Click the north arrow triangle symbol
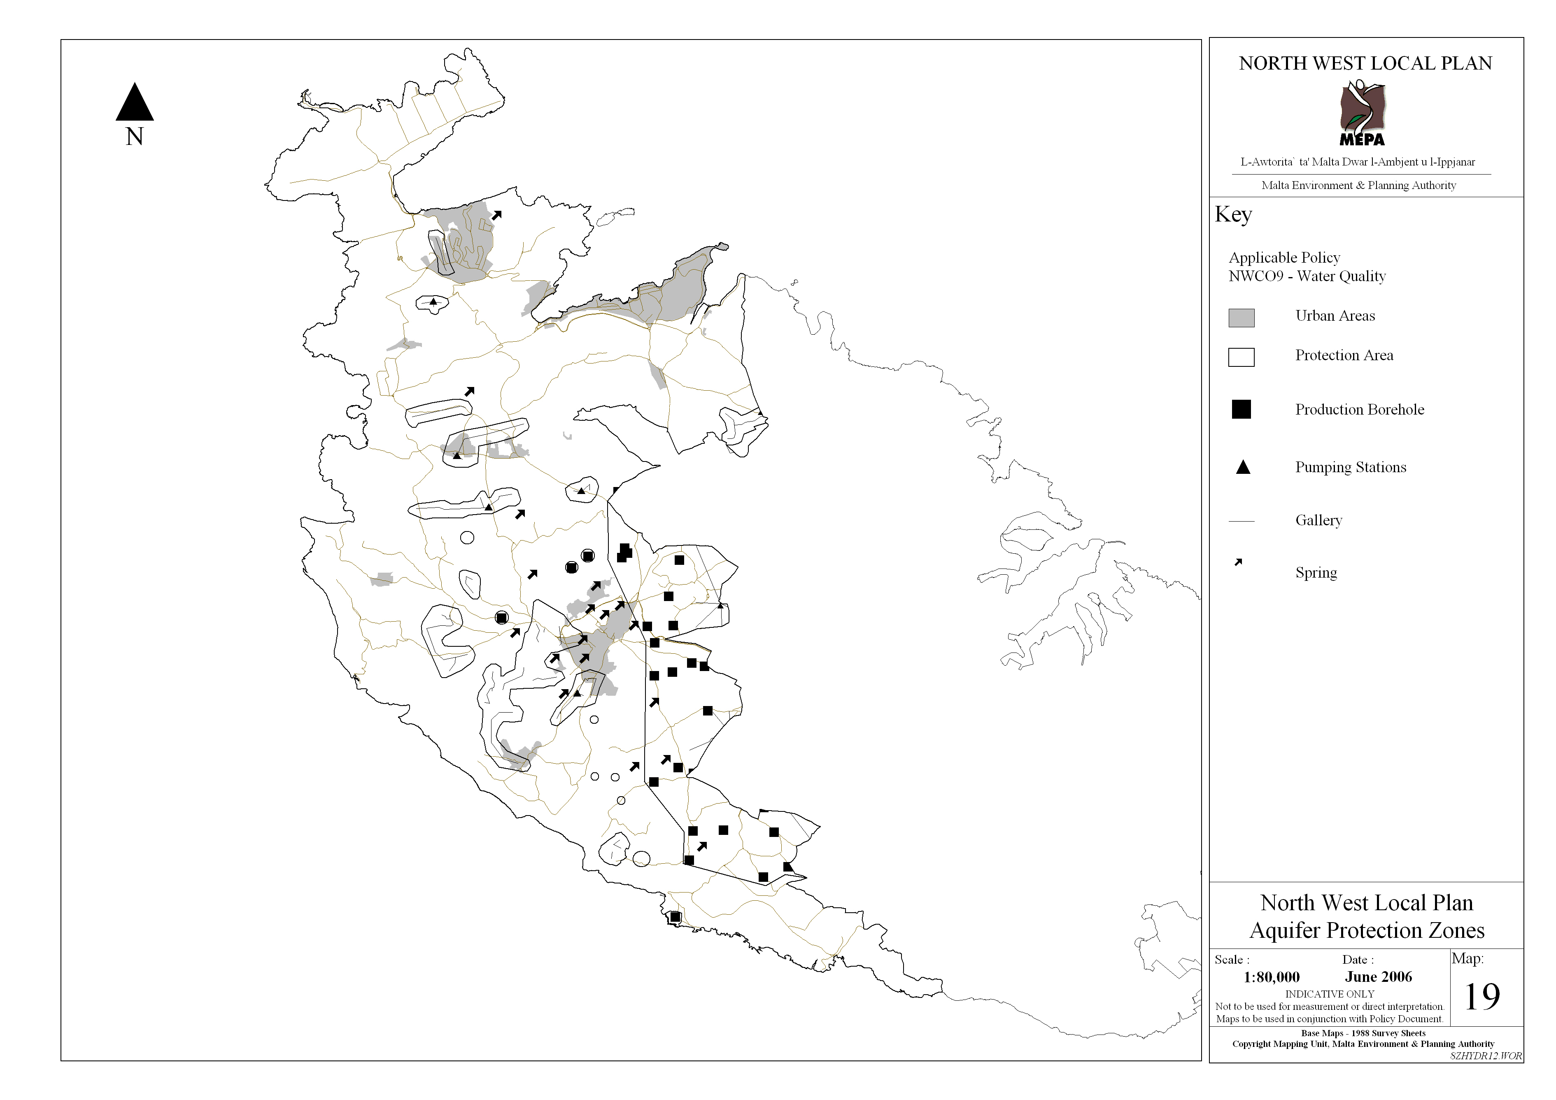 [x=135, y=102]
